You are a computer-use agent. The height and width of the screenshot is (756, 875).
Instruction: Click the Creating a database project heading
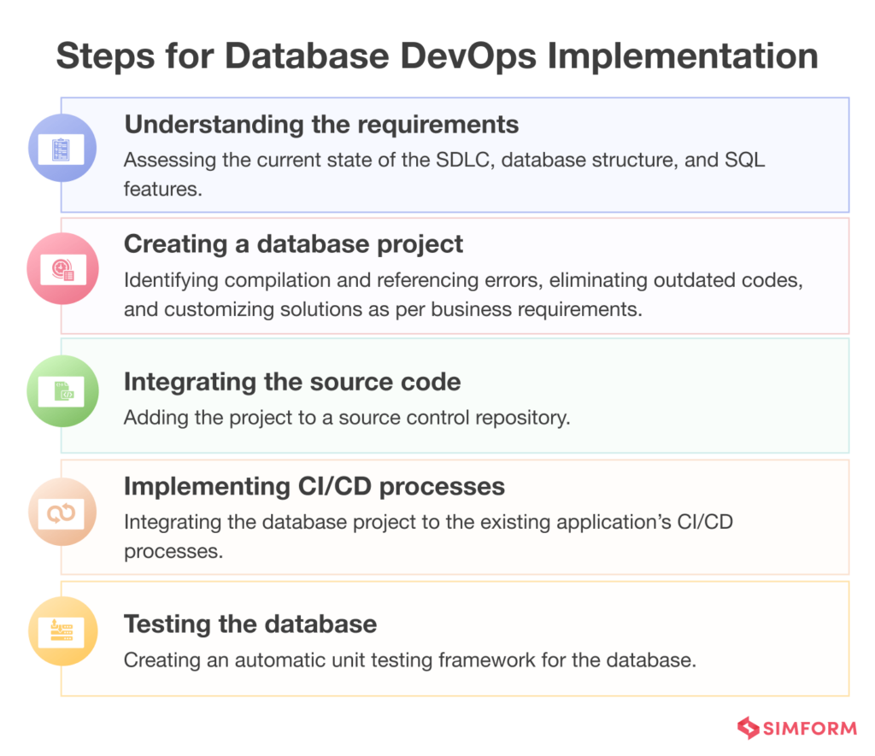point(294,244)
